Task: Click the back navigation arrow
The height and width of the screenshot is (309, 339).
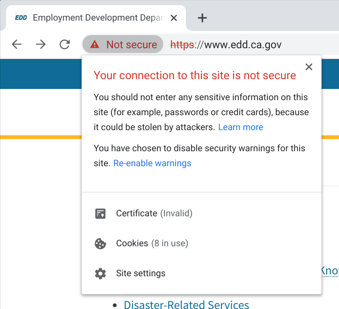Action: point(17,44)
